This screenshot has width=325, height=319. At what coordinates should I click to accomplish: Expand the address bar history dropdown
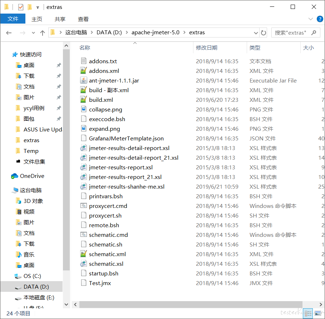point(256,33)
